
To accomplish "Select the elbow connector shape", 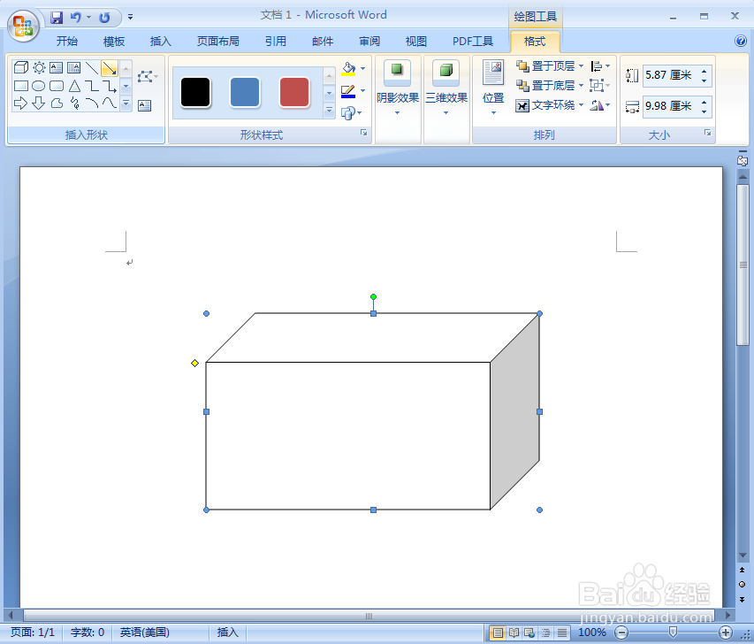I will tap(92, 86).
